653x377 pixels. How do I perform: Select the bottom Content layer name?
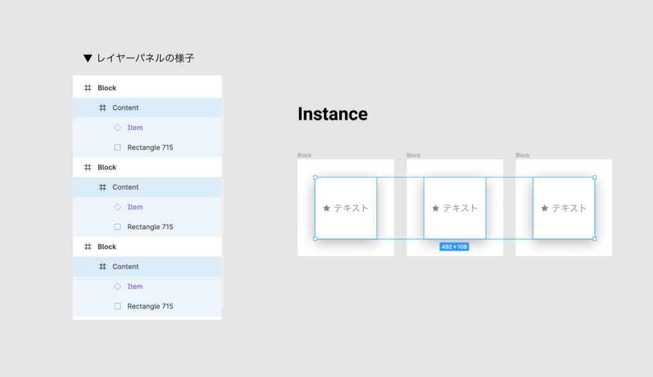126,267
